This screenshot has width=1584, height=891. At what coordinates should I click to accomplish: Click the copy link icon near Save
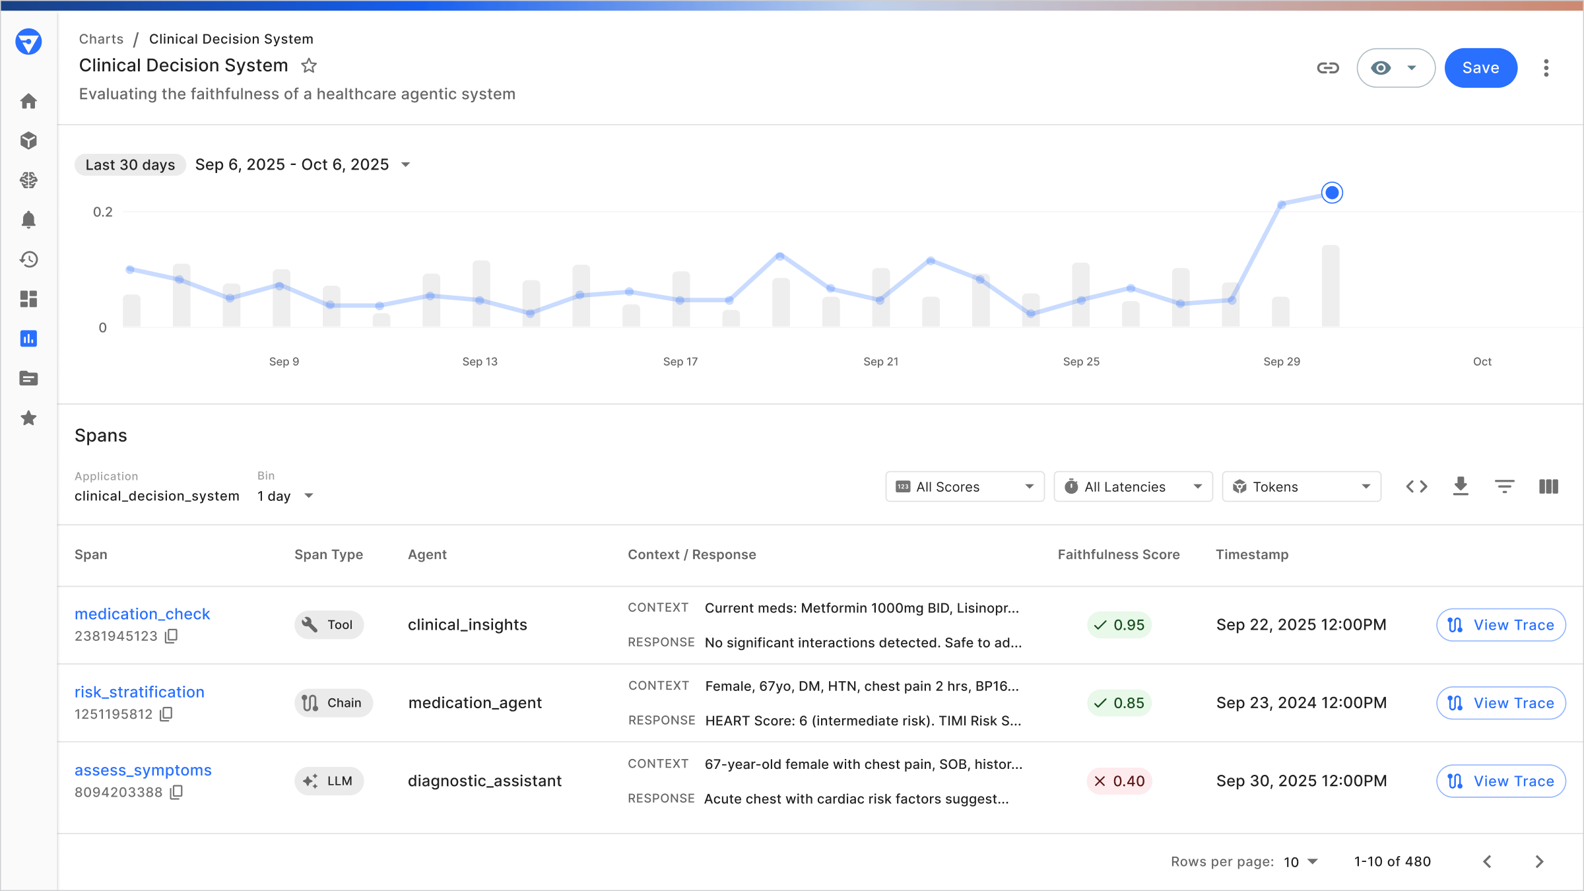(x=1327, y=68)
